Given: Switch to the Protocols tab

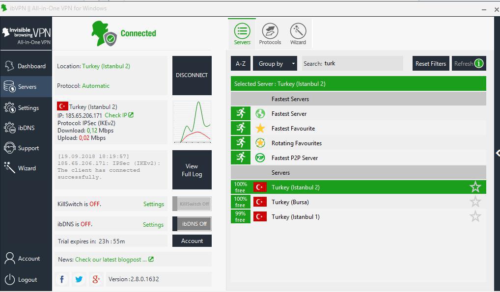Looking at the screenshot, I should click(x=270, y=34).
